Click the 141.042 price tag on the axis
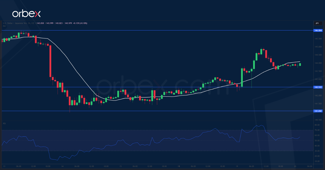The height and width of the screenshot is (170, 325). coord(317,111)
